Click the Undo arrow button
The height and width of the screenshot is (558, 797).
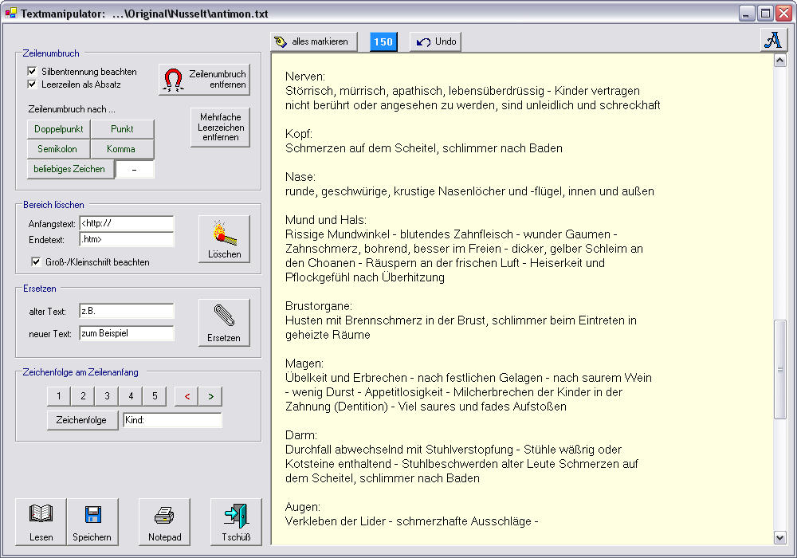[x=436, y=41]
